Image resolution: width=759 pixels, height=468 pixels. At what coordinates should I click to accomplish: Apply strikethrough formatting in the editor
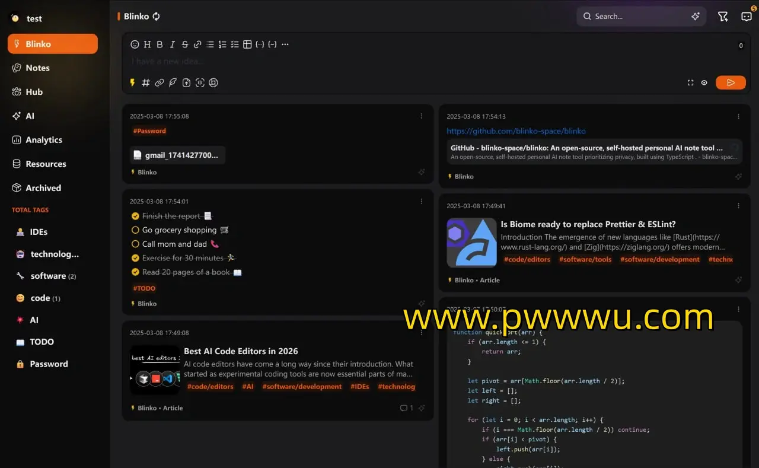point(185,44)
